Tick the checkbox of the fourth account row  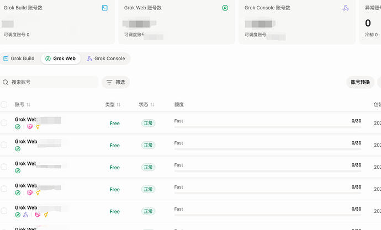click(x=4, y=189)
